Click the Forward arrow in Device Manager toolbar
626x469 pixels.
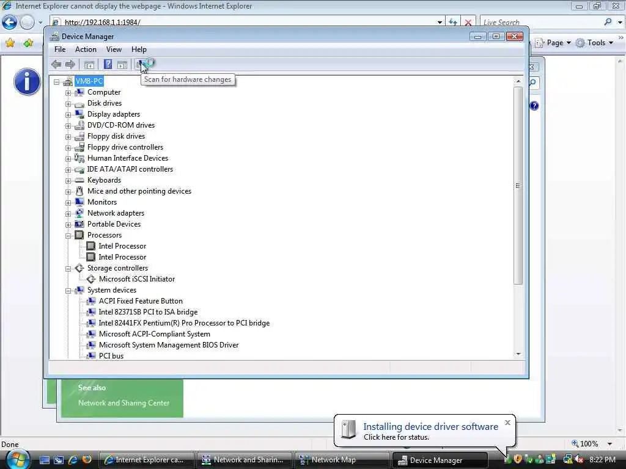[x=70, y=64]
